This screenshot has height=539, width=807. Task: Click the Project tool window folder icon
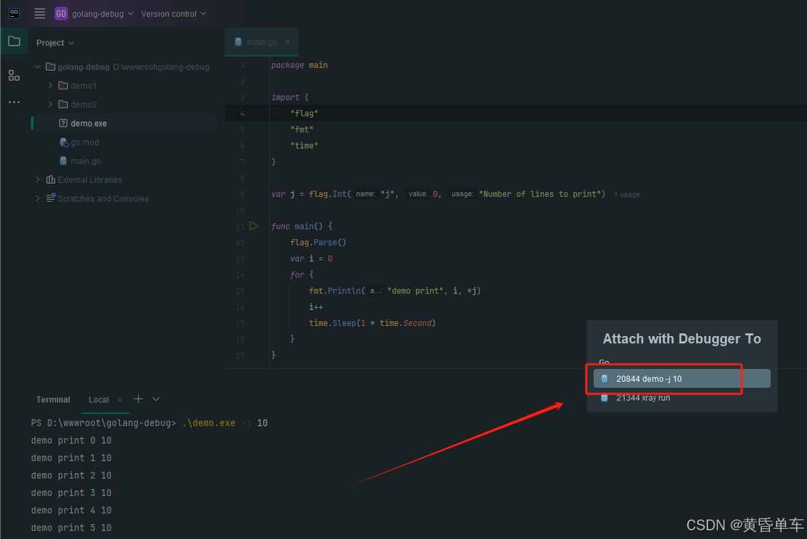coord(14,42)
